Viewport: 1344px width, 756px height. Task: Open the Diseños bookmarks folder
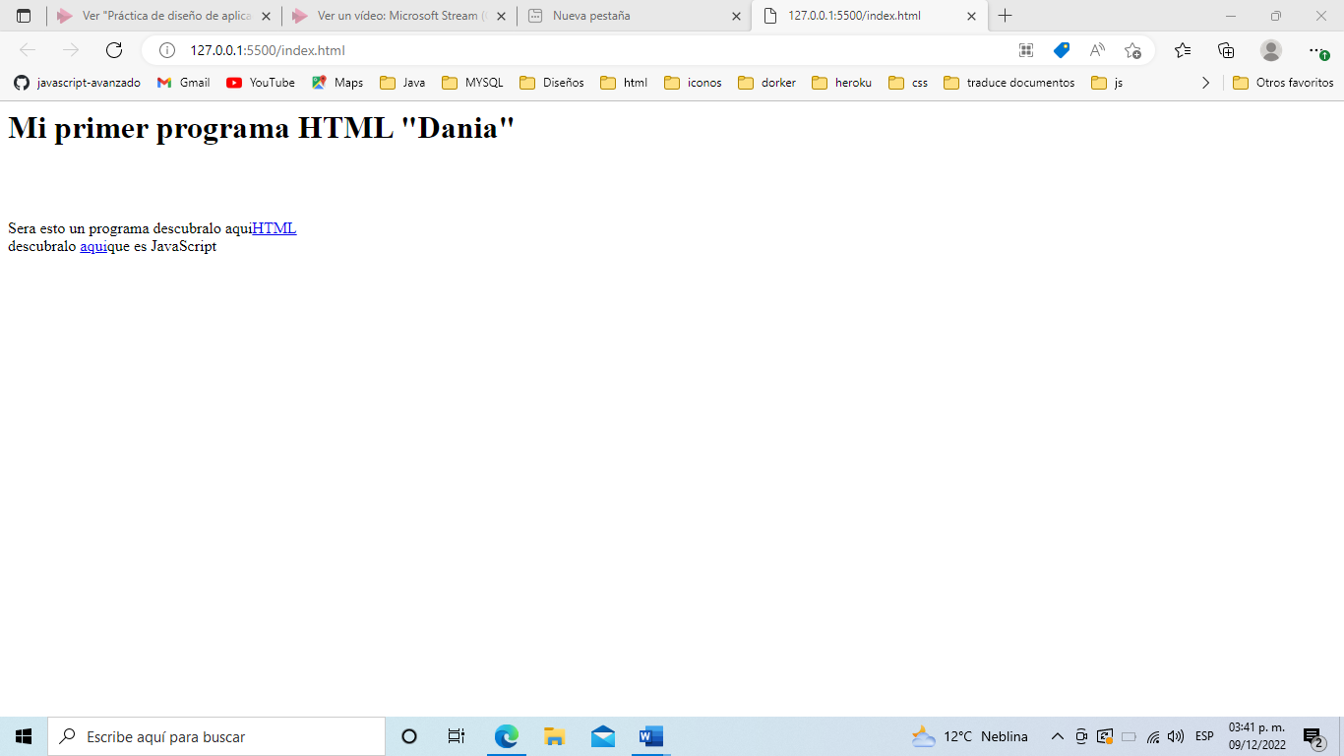[x=552, y=83]
